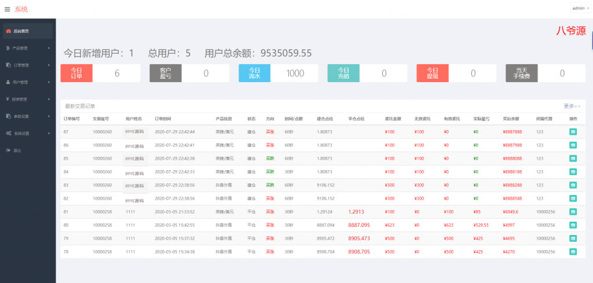The image size is (593, 283).
Task: Click the 今日流水 stat card
Action: [279, 73]
